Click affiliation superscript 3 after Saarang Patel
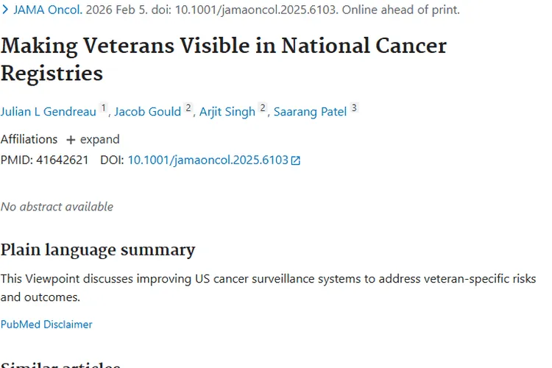Viewport: 552px width, 368px height. click(354, 108)
